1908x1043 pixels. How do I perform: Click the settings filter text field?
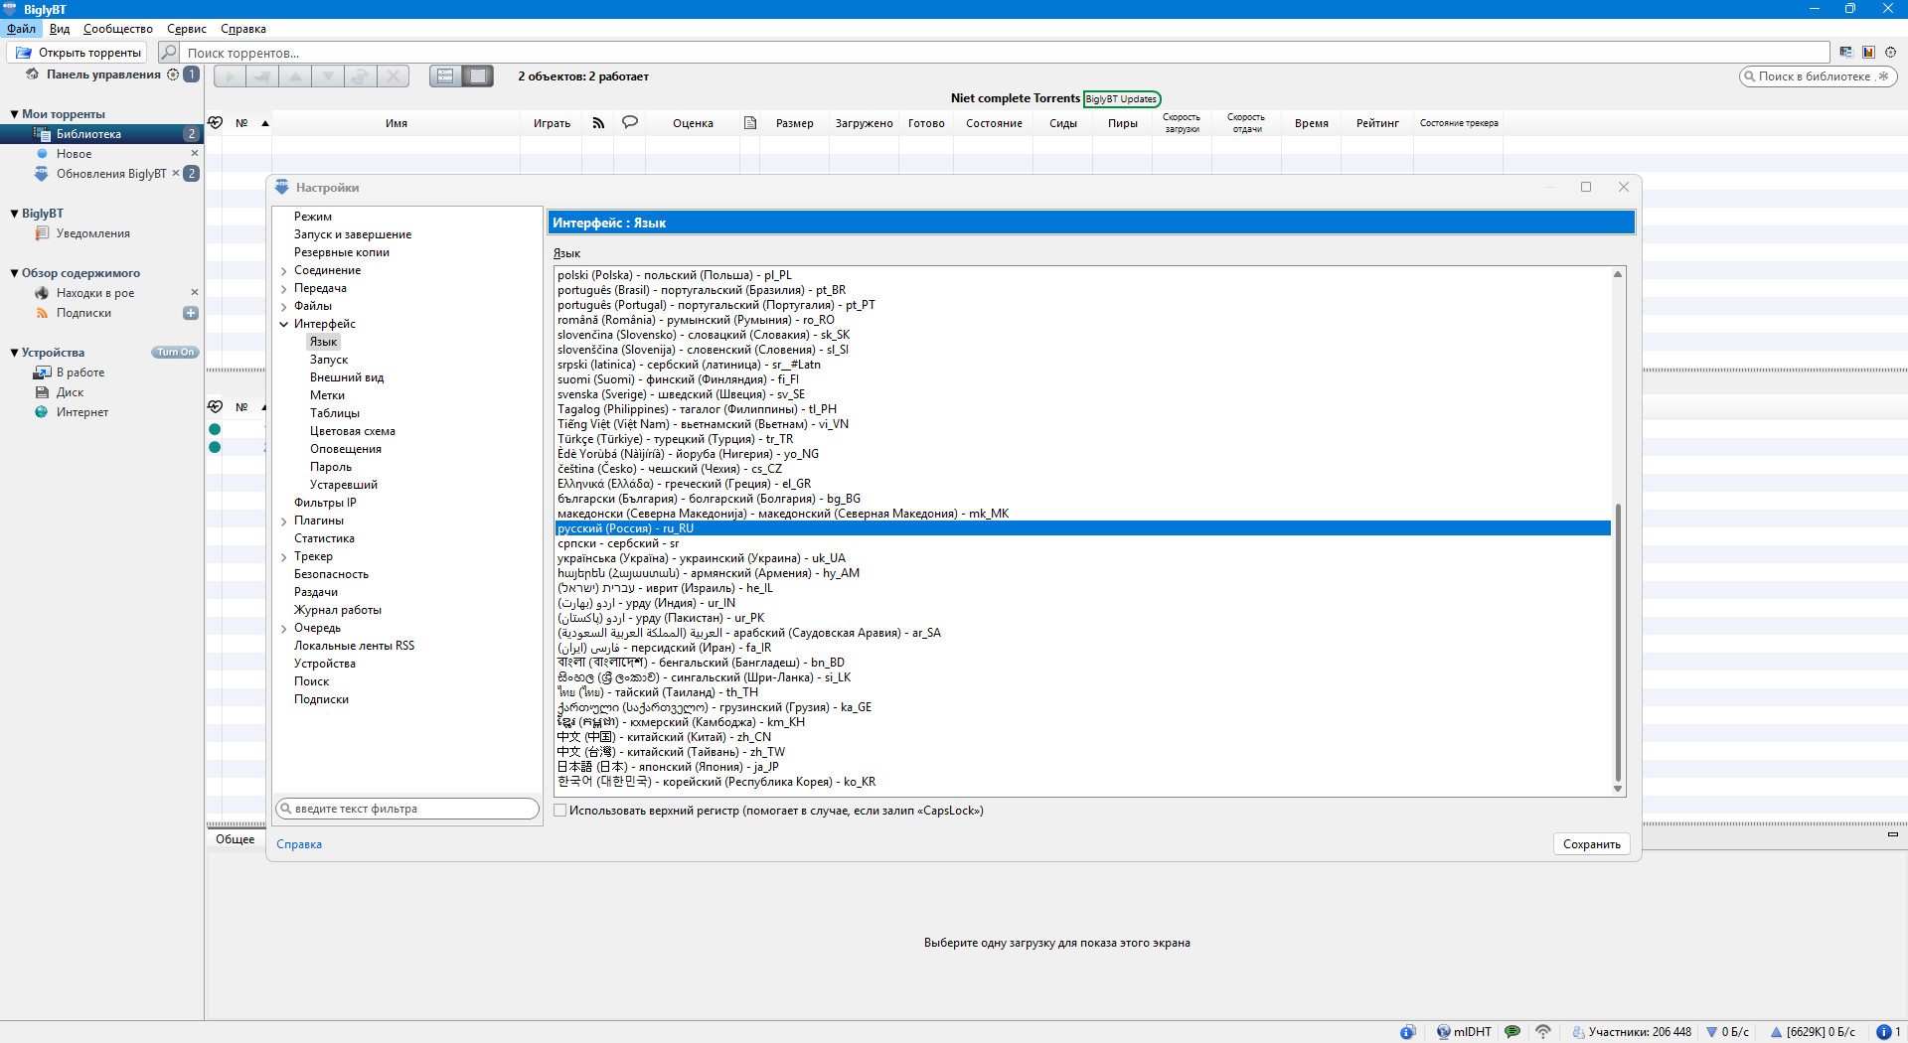[407, 809]
